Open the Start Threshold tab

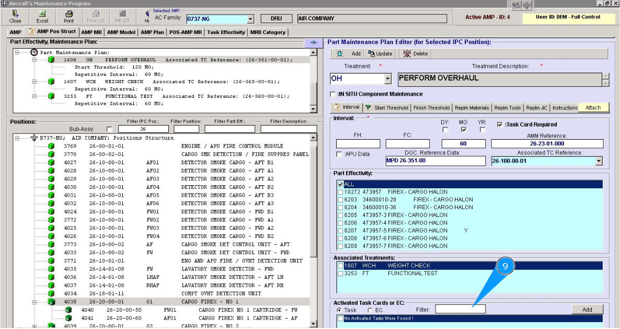(387, 108)
